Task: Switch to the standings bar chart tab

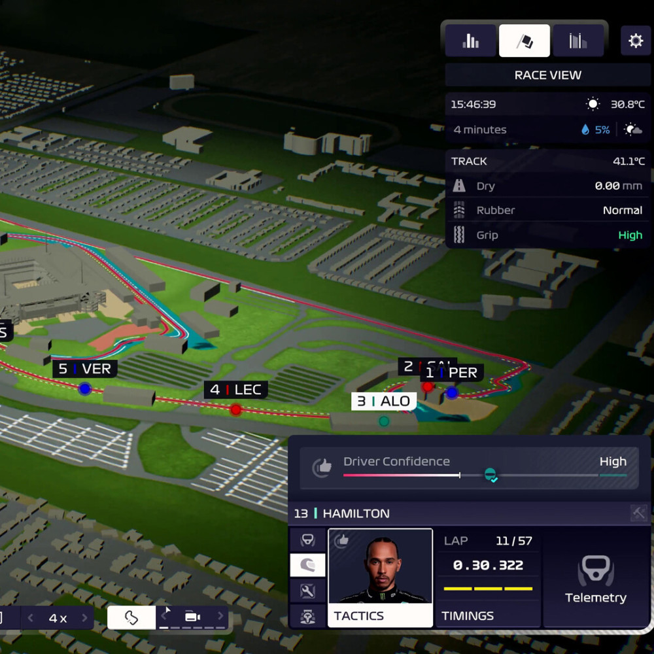Action: click(470, 41)
